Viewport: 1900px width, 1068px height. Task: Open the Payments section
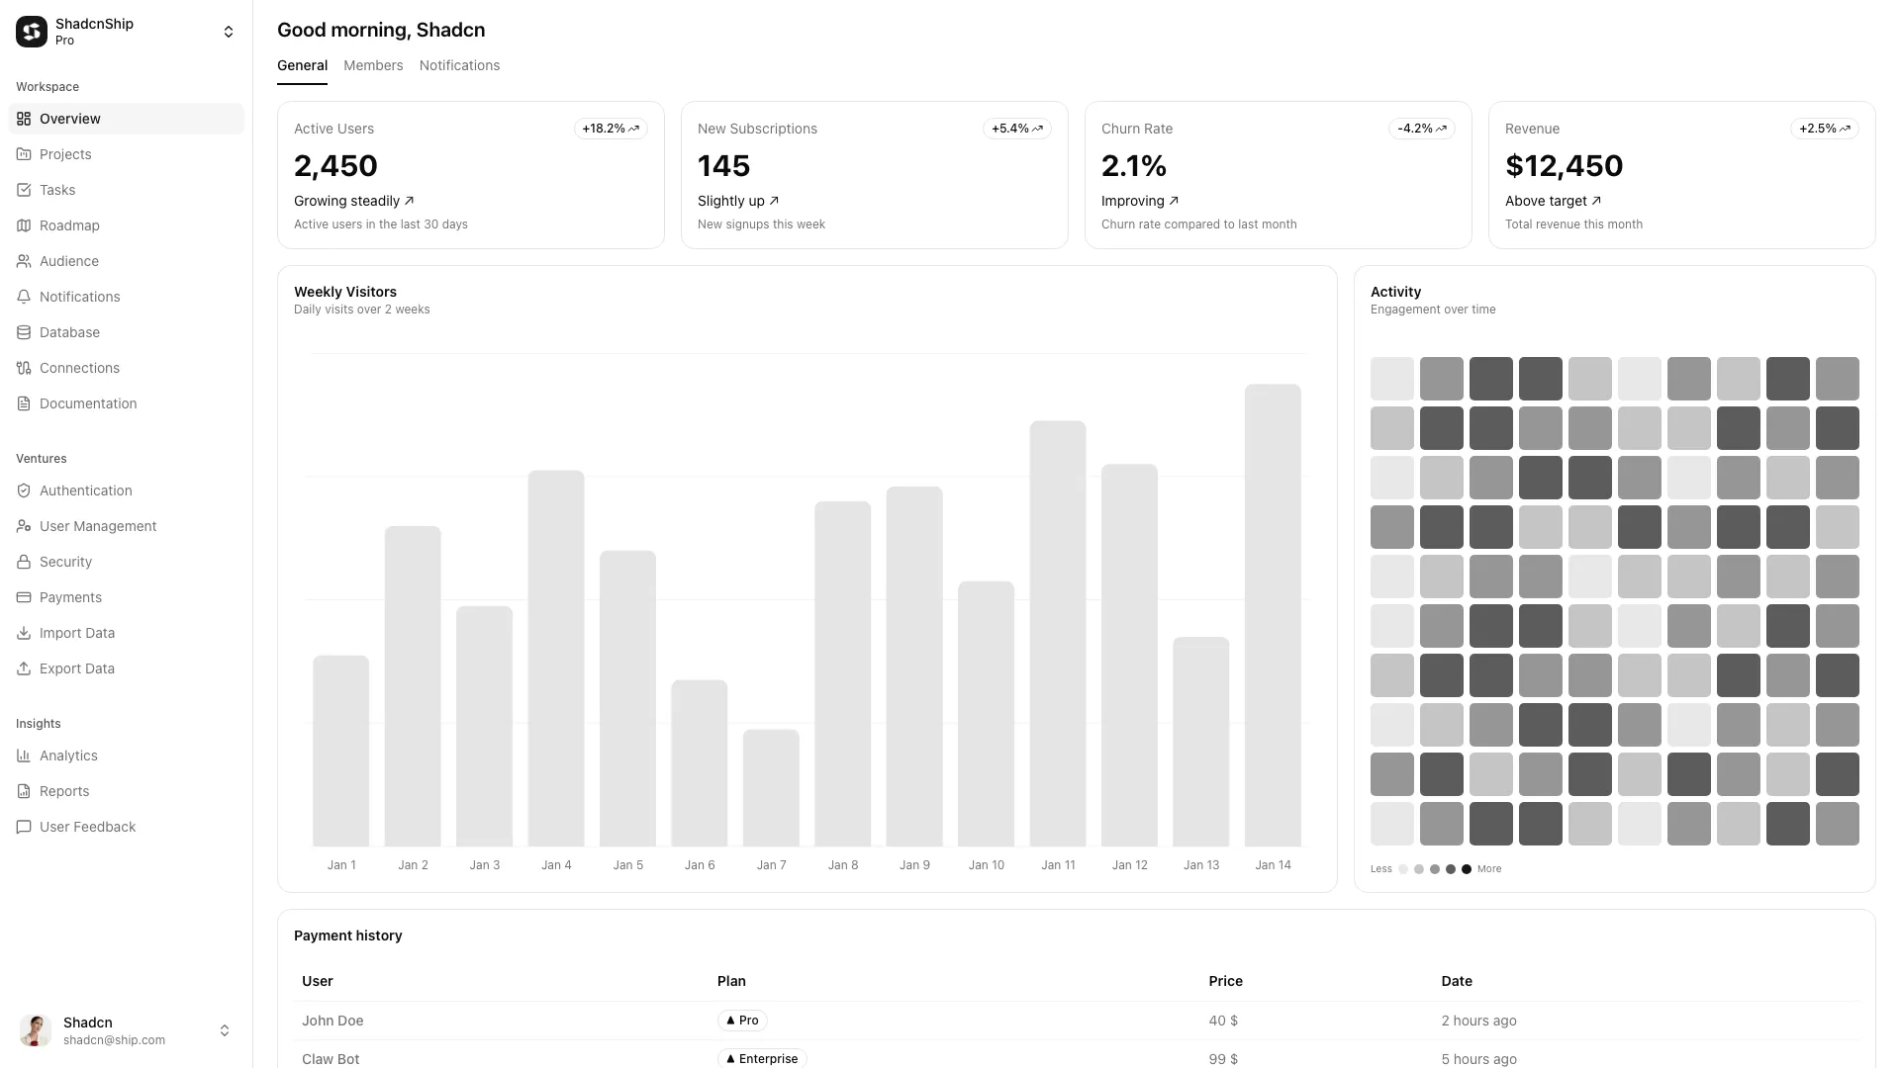tap(70, 597)
